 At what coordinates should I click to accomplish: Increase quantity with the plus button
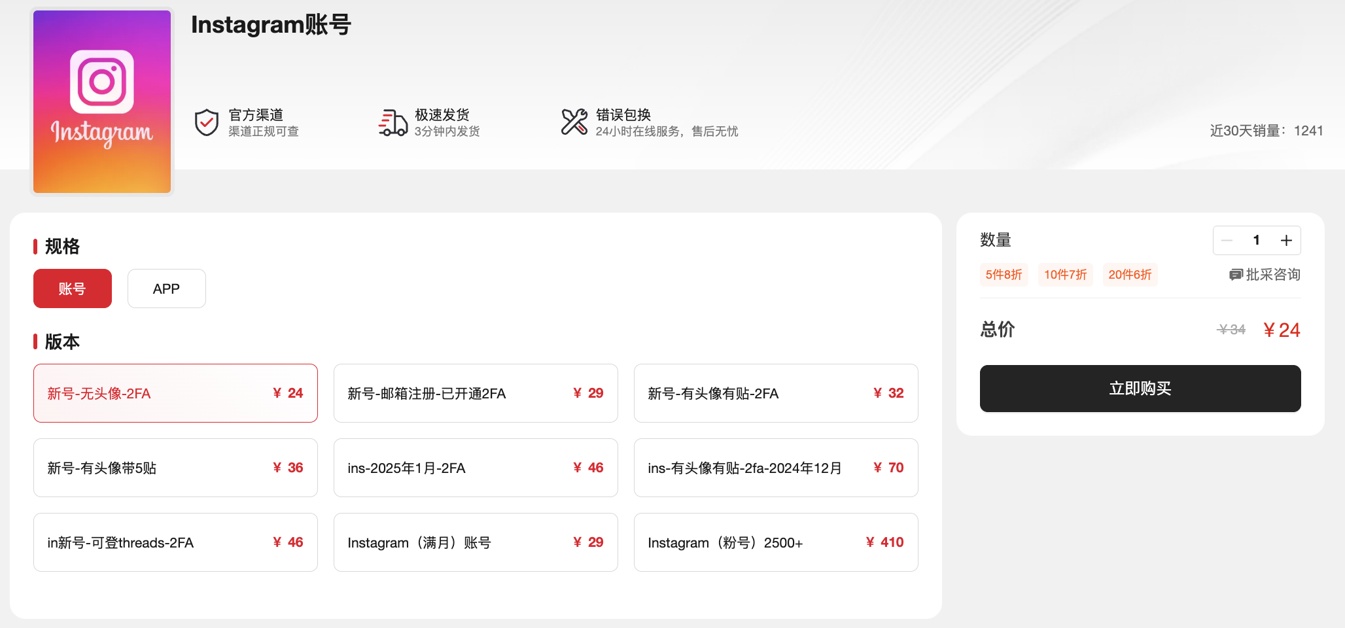click(1286, 241)
